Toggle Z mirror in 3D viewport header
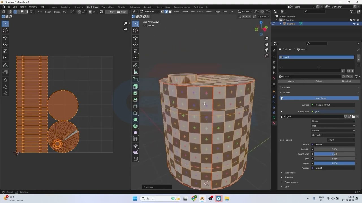Viewport: 362px width, 203px height. click(x=250, y=17)
